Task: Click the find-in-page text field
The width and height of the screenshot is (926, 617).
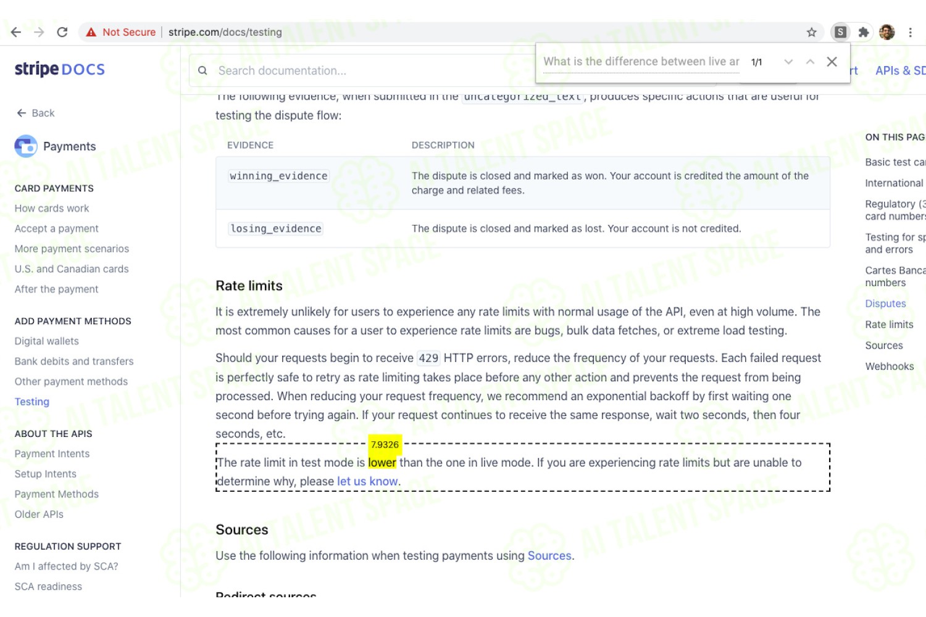Action: point(641,62)
